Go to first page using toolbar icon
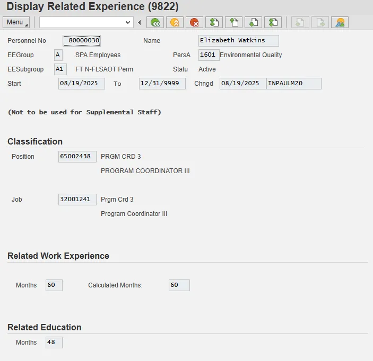Screen dimensions: 373x361 (214, 22)
